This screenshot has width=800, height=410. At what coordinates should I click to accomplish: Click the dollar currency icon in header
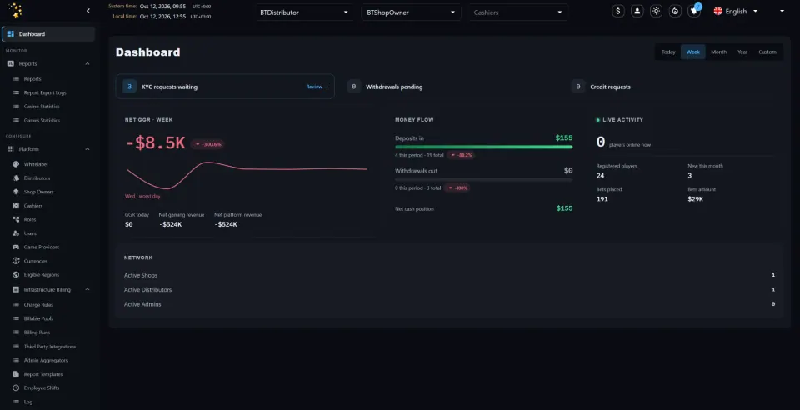[x=617, y=11]
